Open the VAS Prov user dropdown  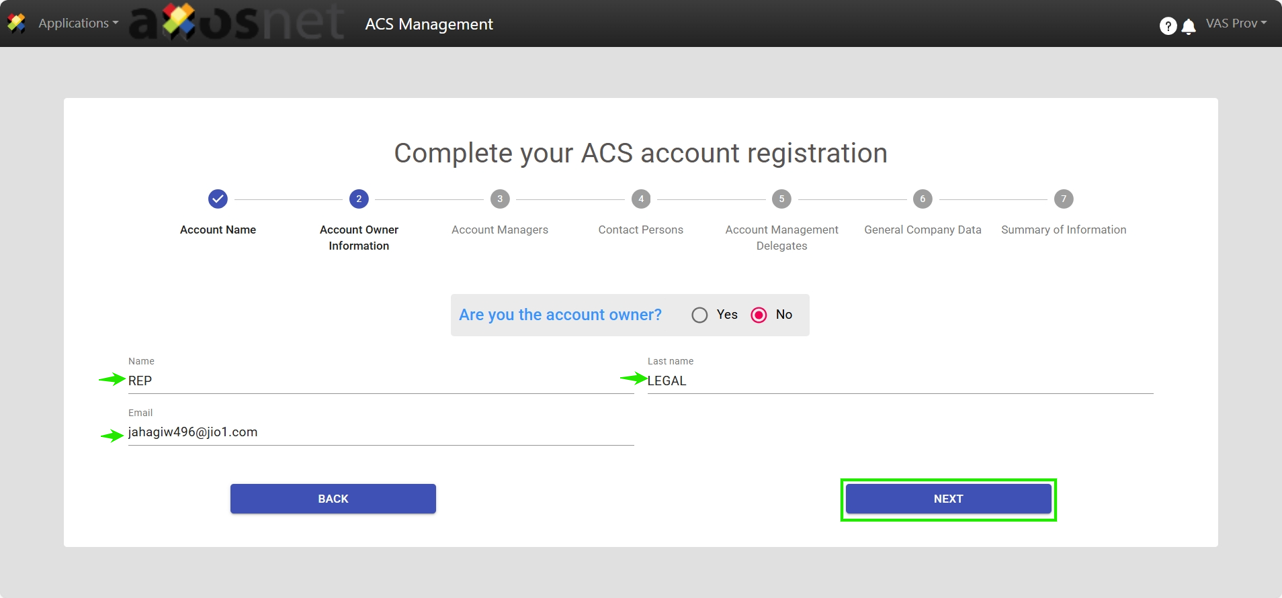coord(1236,23)
